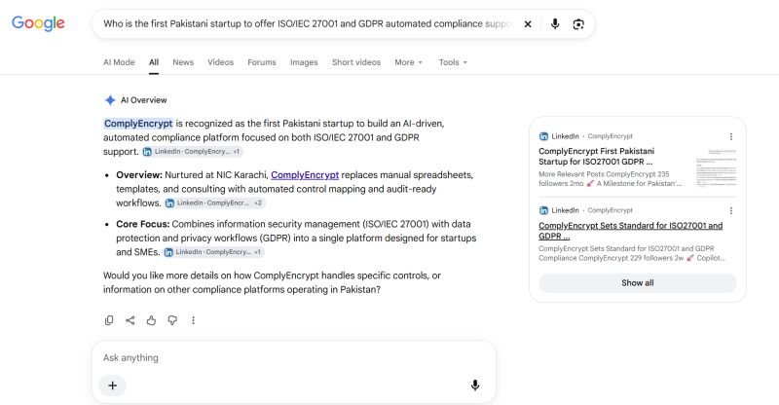Give thumbs up to AI Overview
Screen dimensions: 779x405
click(x=152, y=320)
